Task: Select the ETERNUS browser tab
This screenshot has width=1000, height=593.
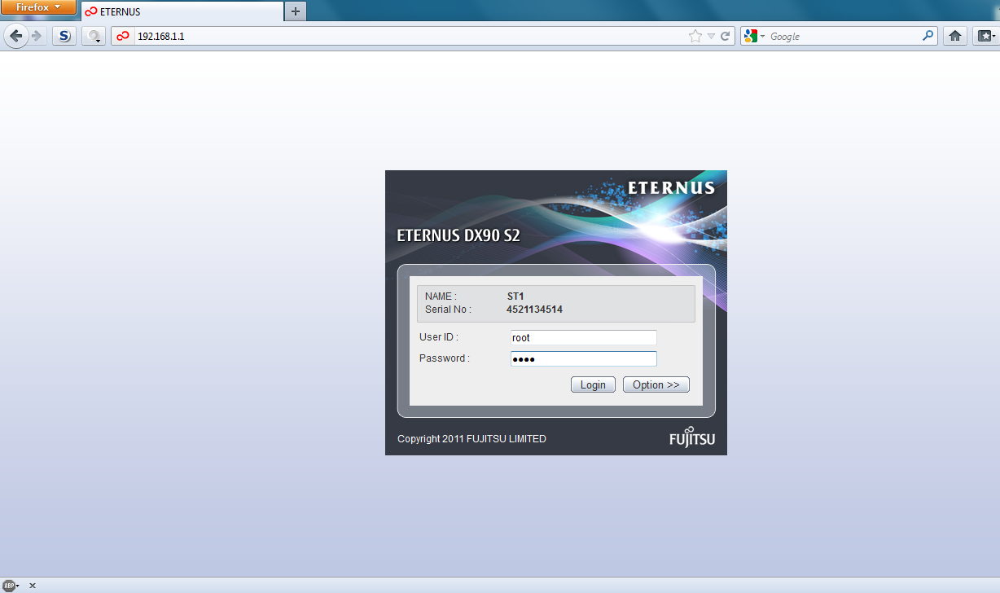Action: [x=182, y=11]
